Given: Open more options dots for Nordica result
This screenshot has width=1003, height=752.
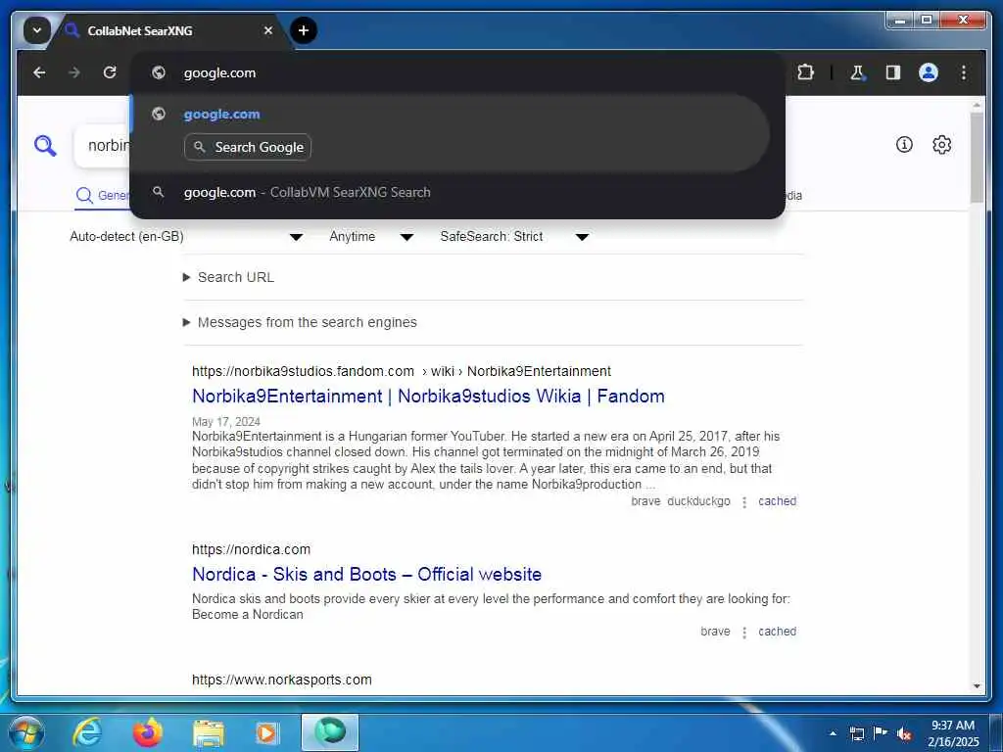Looking at the screenshot, I should point(744,633).
